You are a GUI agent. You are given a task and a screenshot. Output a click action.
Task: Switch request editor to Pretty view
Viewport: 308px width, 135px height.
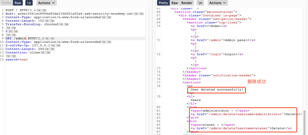click(x=7, y=3)
